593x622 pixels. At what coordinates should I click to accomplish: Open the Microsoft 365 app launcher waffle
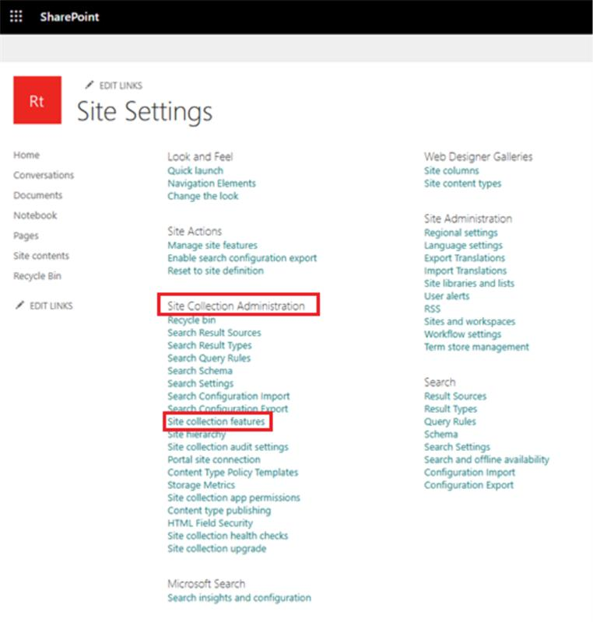point(16,16)
